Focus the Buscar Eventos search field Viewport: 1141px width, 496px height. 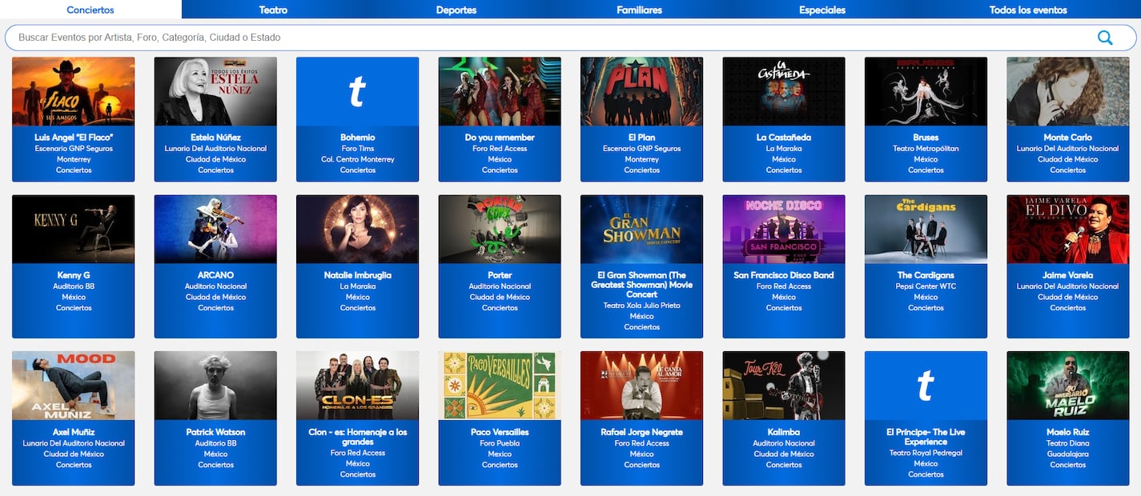pyautogui.click(x=544, y=38)
